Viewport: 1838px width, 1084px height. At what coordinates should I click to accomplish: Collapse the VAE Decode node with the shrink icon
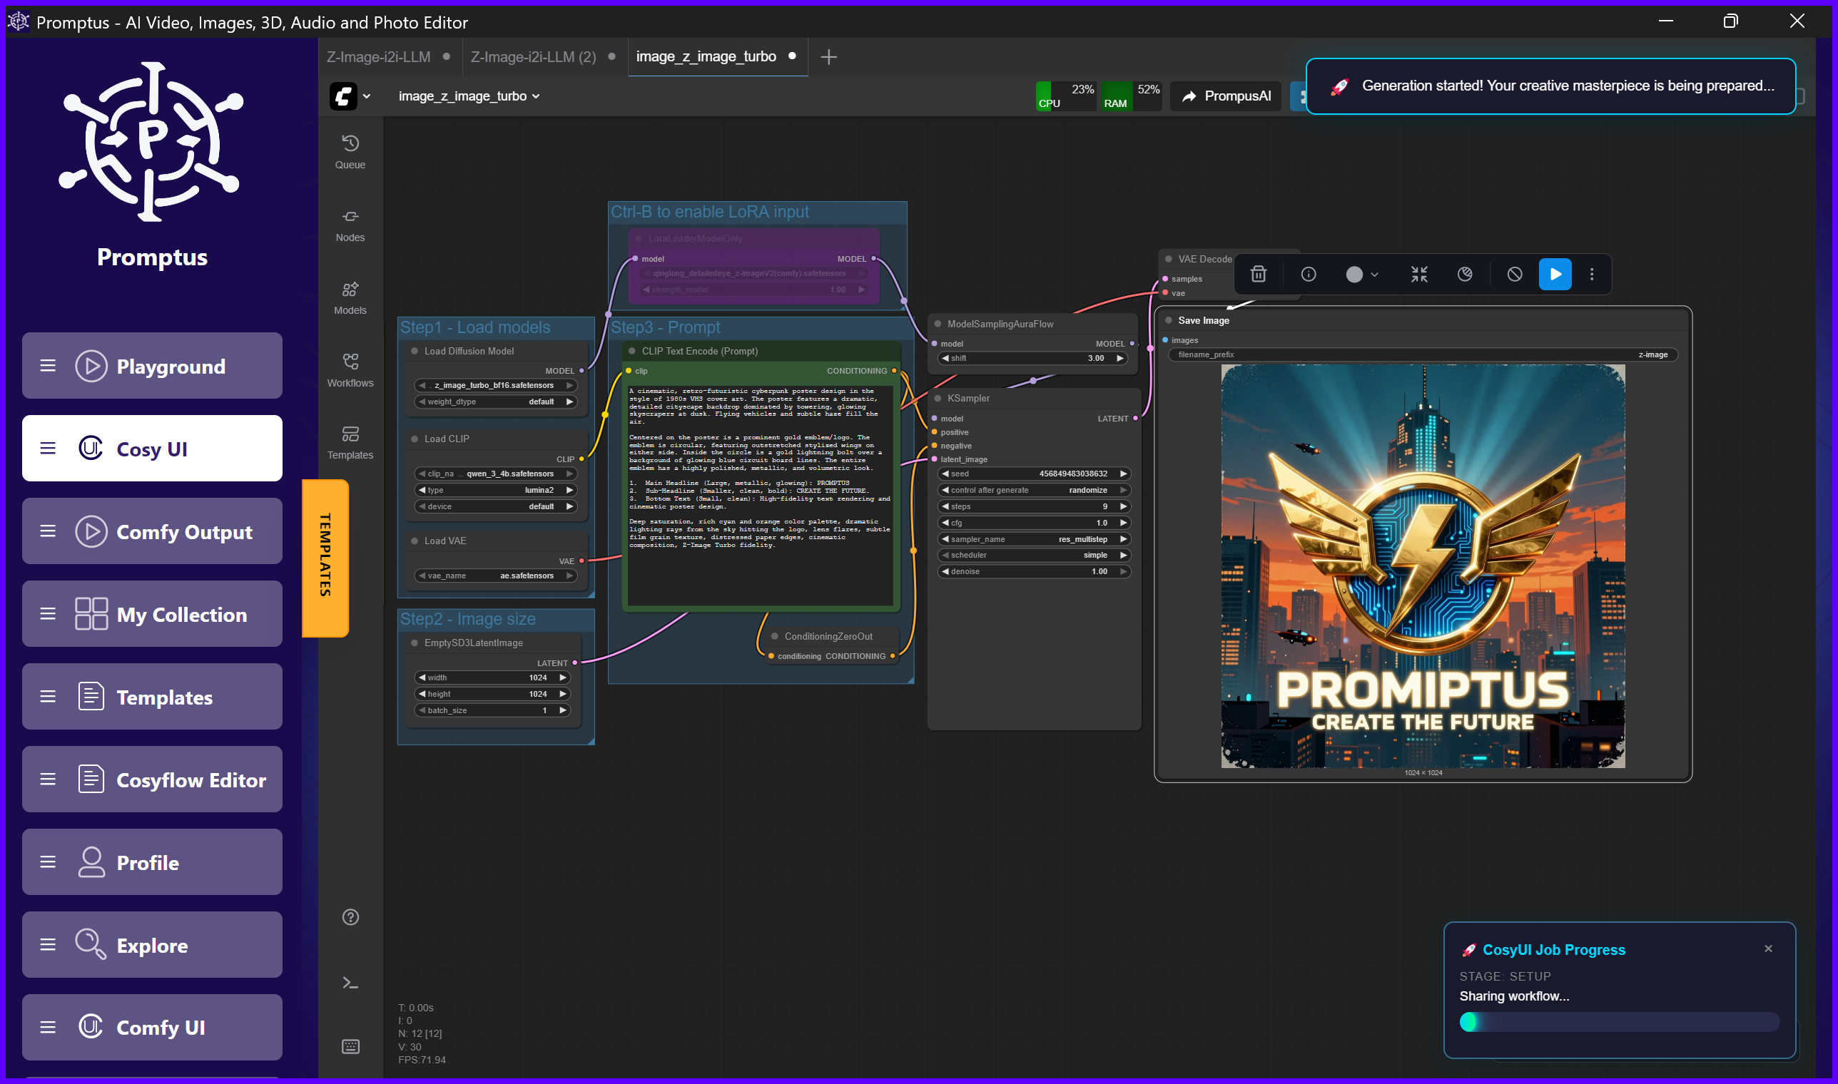1418,274
